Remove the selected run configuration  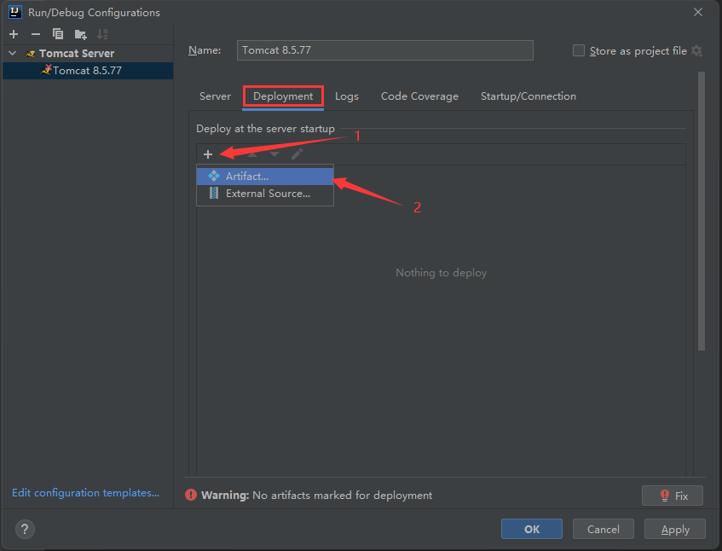click(35, 34)
